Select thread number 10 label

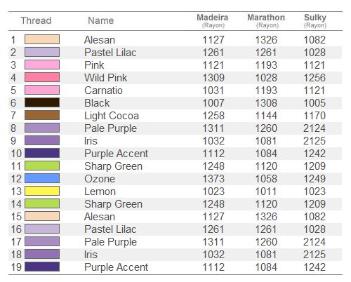tap(16, 154)
